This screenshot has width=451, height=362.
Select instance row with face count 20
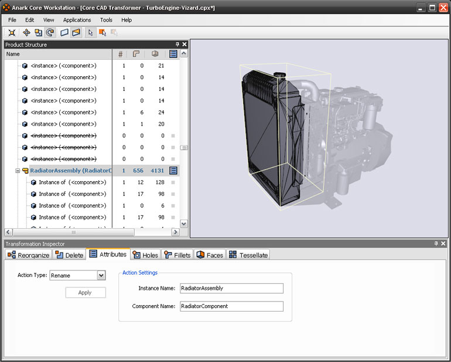tap(92, 124)
